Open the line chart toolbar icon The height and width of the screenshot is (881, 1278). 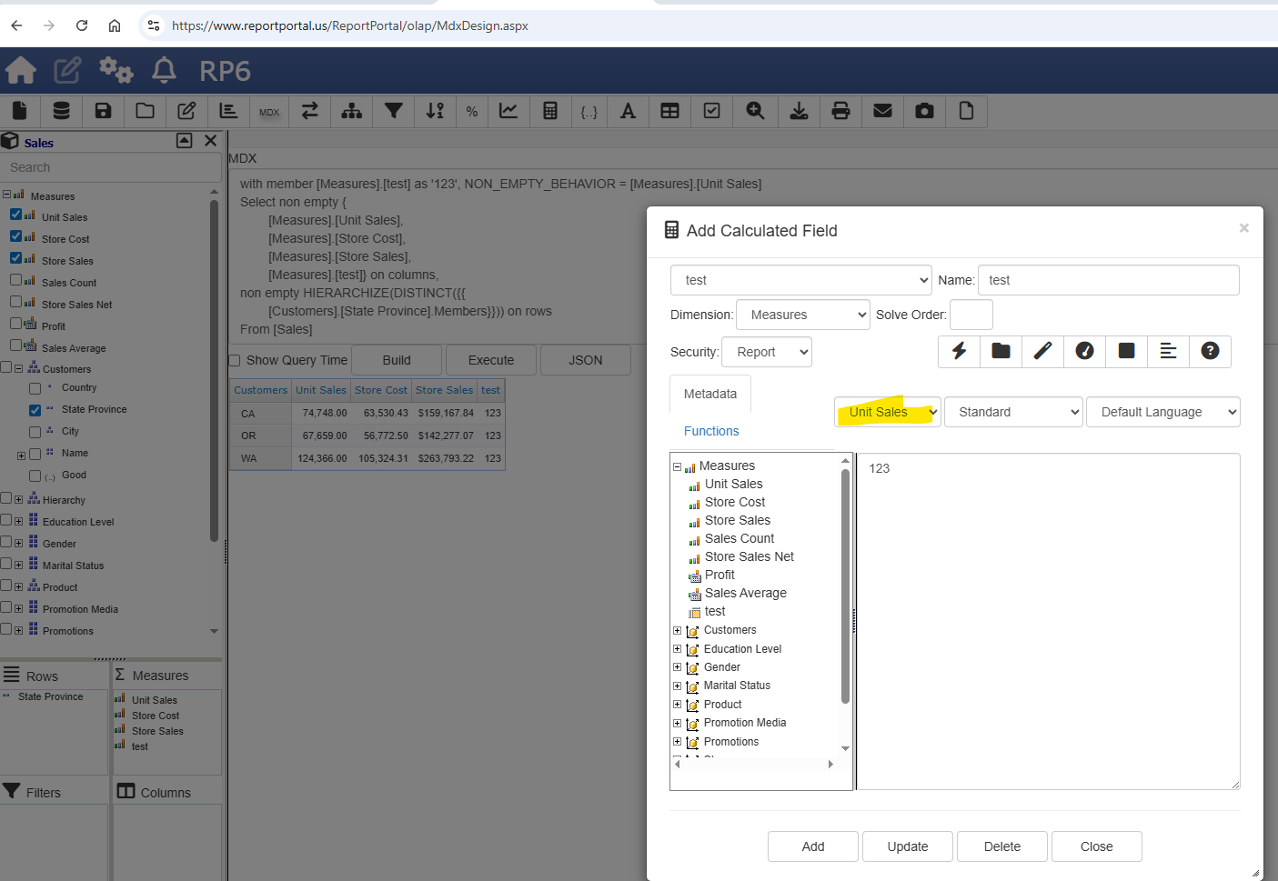pyautogui.click(x=508, y=111)
